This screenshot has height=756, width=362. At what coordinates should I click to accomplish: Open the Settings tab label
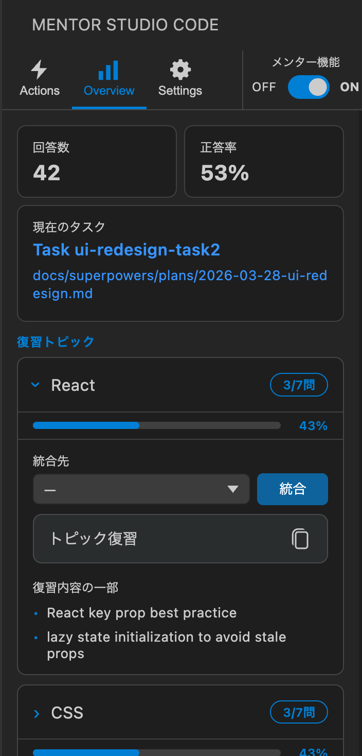coord(180,91)
